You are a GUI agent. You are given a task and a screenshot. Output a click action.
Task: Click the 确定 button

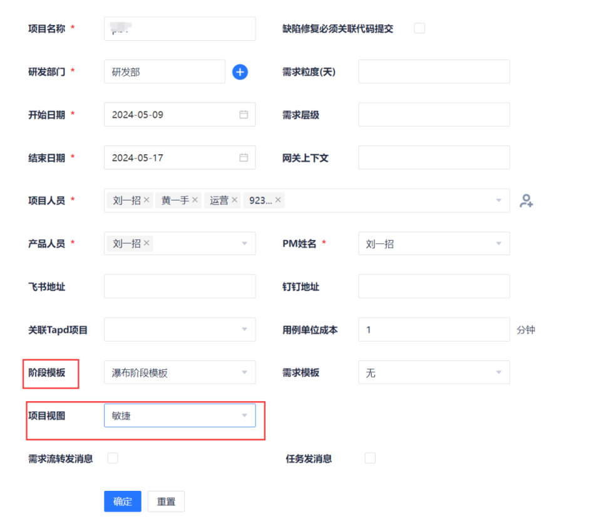click(x=123, y=501)
